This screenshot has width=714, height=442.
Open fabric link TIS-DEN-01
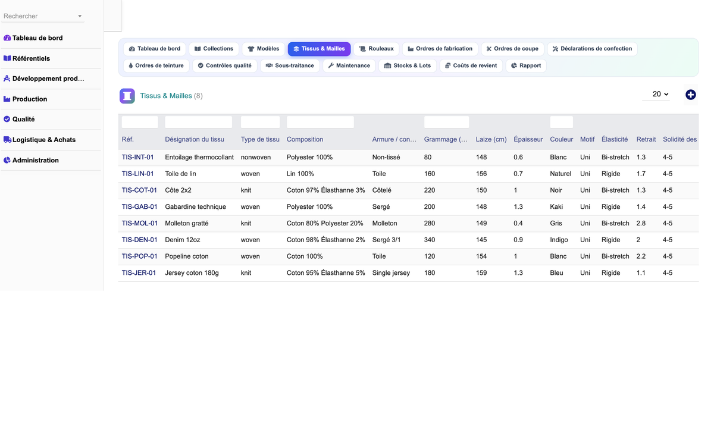139,240
